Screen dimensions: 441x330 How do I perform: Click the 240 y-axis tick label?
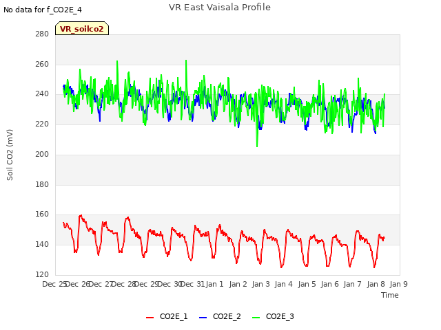(42, 94)
